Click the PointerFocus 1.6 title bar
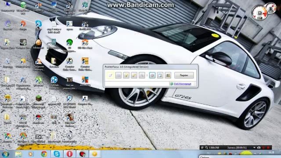281x158 pixels. [x=151, y=67]
